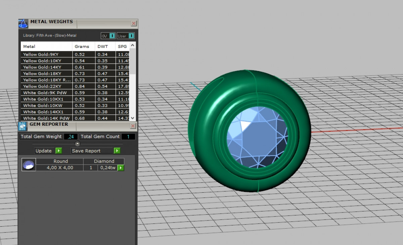This screenshot has height=245, width=403.
Task: Click the Metal Weights panel icon
Action: click(x=23, y=24)
